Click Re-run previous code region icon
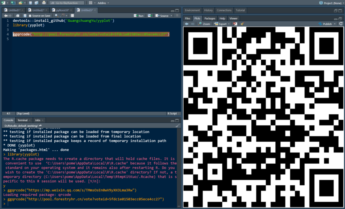This screenshot has height=209, width=345. click(x=150, y=16)
